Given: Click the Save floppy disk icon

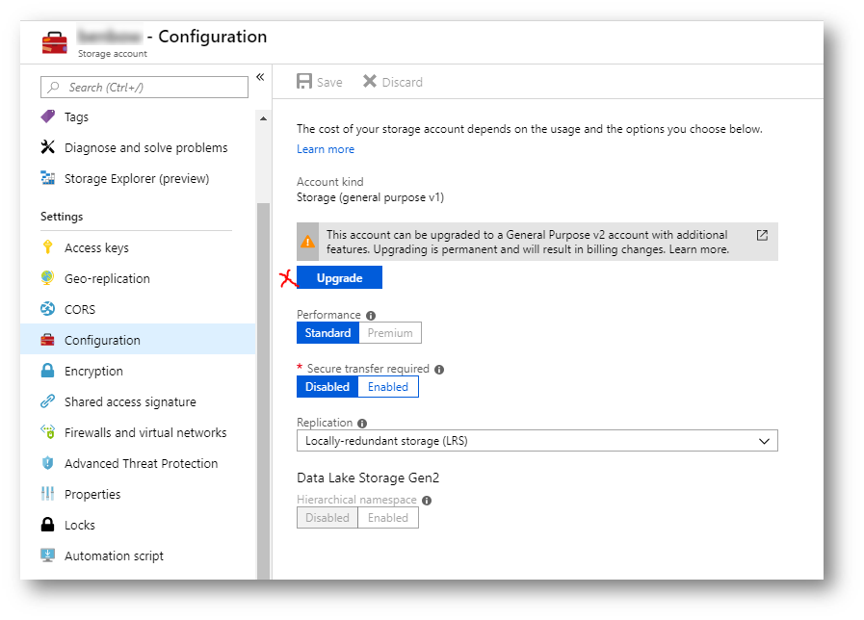Looking at the screenshot, I should click(x=304, y=82).
